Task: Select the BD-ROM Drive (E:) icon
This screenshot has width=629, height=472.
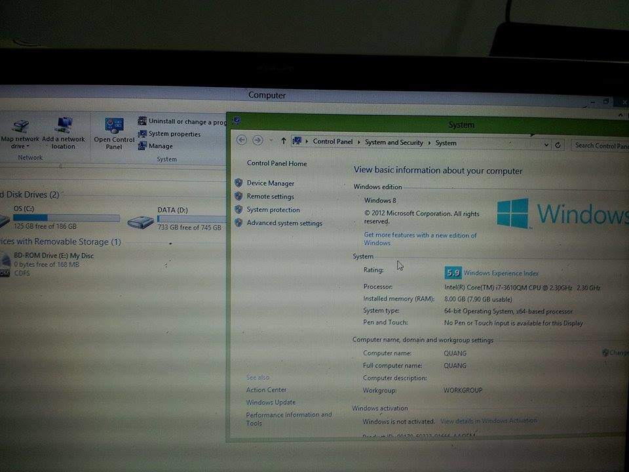Action: pos(5,264)
